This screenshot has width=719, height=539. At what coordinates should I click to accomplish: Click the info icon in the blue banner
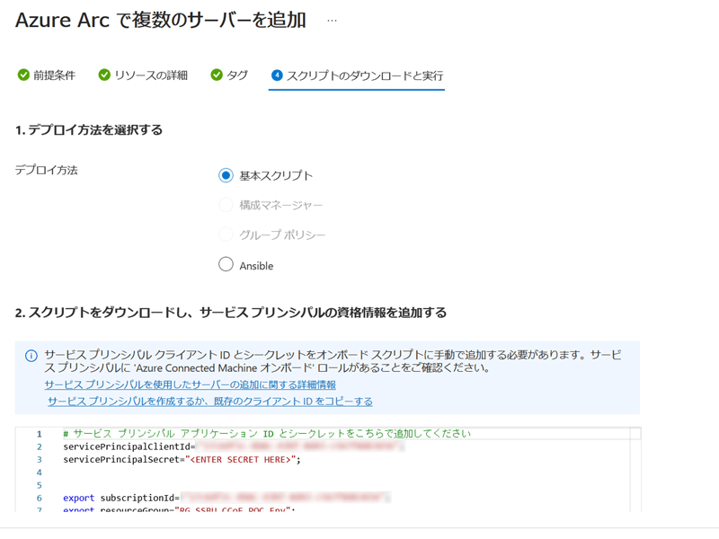pyautogui.click(x=31, y=356)
